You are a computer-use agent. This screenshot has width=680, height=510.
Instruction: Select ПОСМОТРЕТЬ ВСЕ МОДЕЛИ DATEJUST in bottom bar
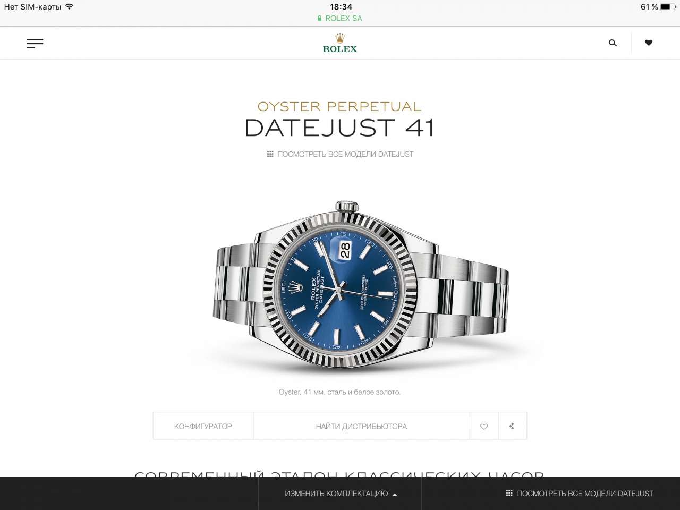tap(585, 494)
